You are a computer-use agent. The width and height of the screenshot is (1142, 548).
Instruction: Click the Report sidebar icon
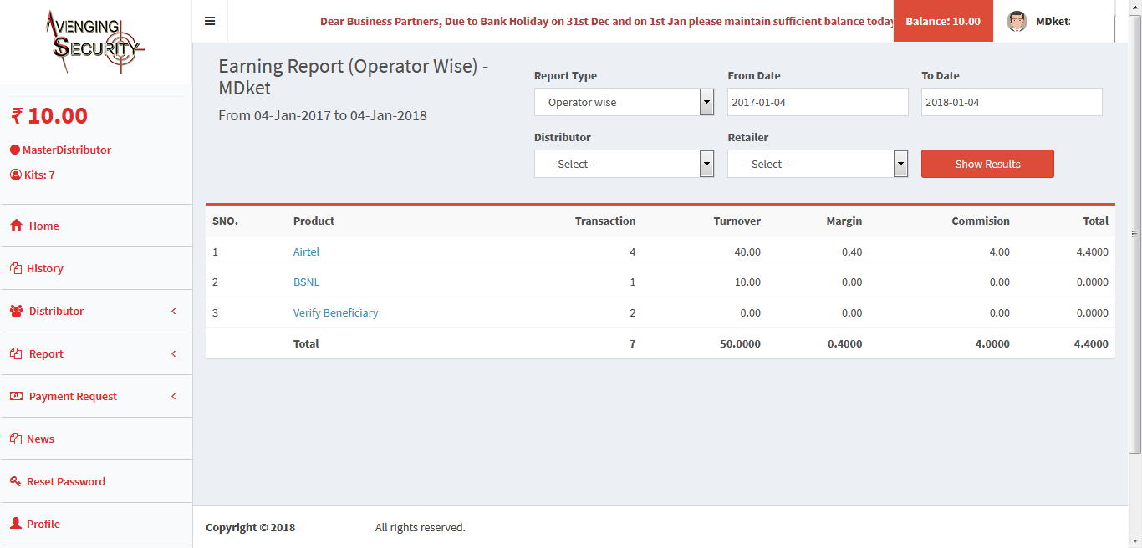(x=15, y=353)
